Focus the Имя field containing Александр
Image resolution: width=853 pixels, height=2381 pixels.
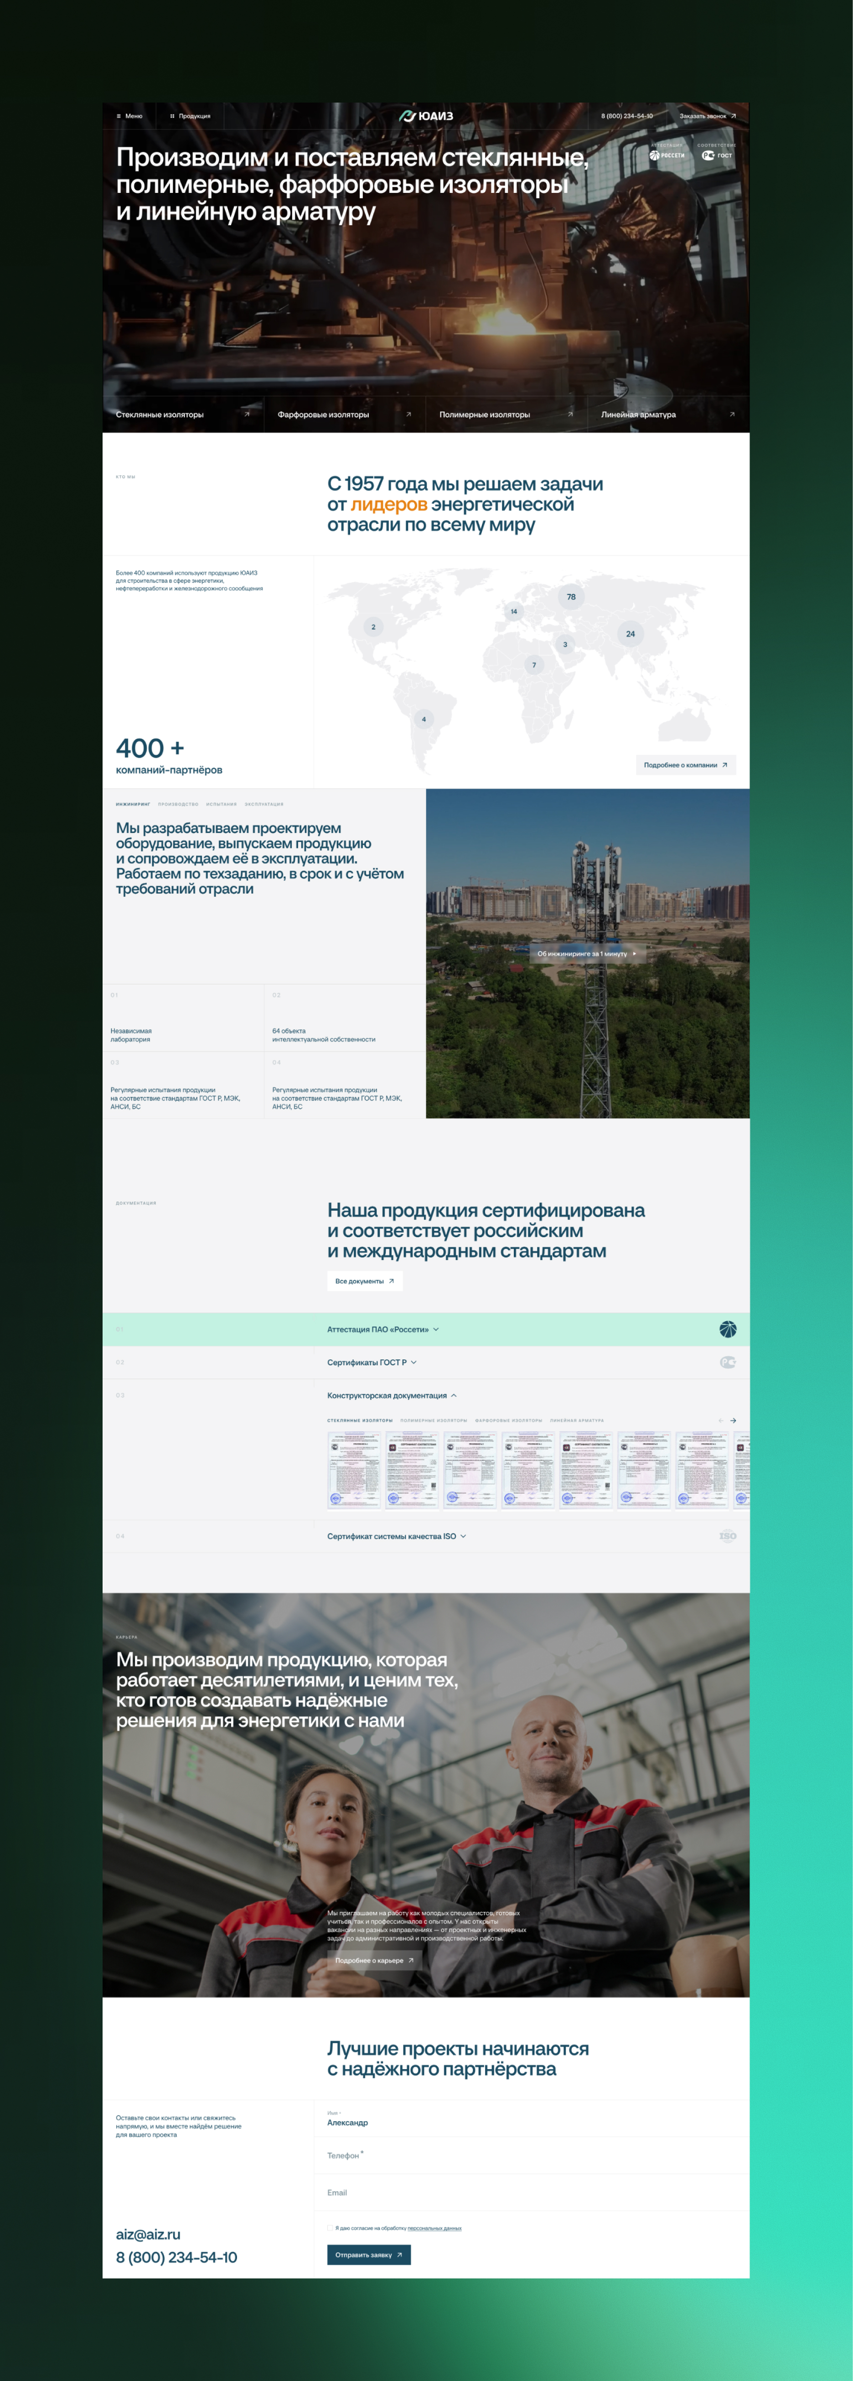point(532,2119)
